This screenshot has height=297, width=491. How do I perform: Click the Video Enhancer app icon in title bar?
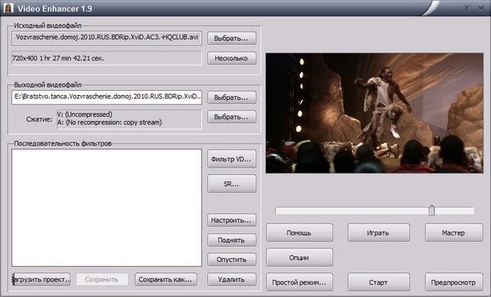8,8
